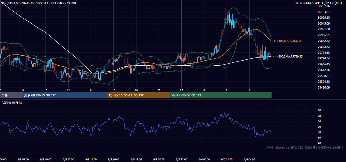Screen dimensions: 346x162
Task: Select the 80099.18 price axis label
Action: click(324, 18)
